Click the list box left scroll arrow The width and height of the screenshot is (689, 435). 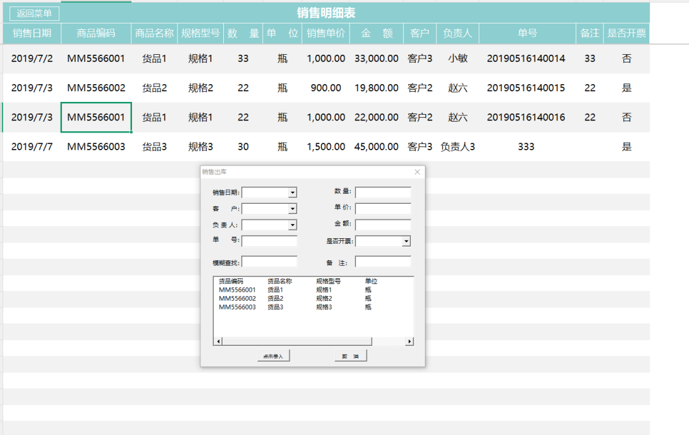pos(218,341)
